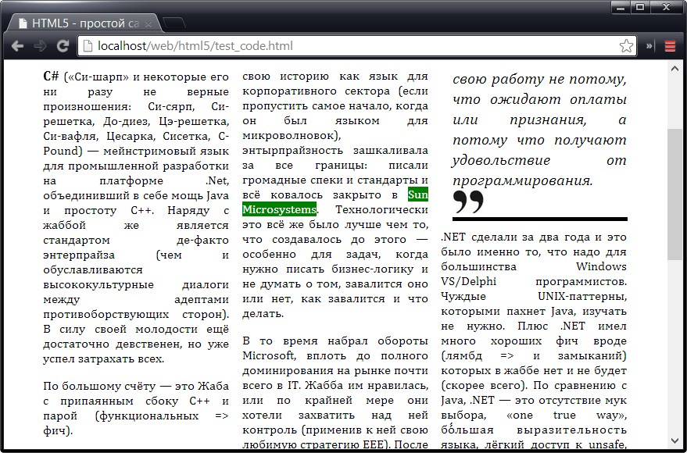Show hidden extensions via the chevron icon

(649, 45)
